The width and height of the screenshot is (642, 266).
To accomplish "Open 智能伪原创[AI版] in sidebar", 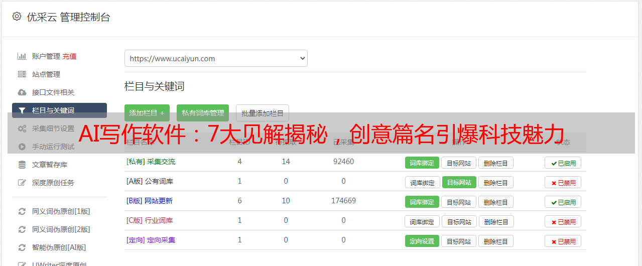I will pyautogui.click(x=59, y=247).
